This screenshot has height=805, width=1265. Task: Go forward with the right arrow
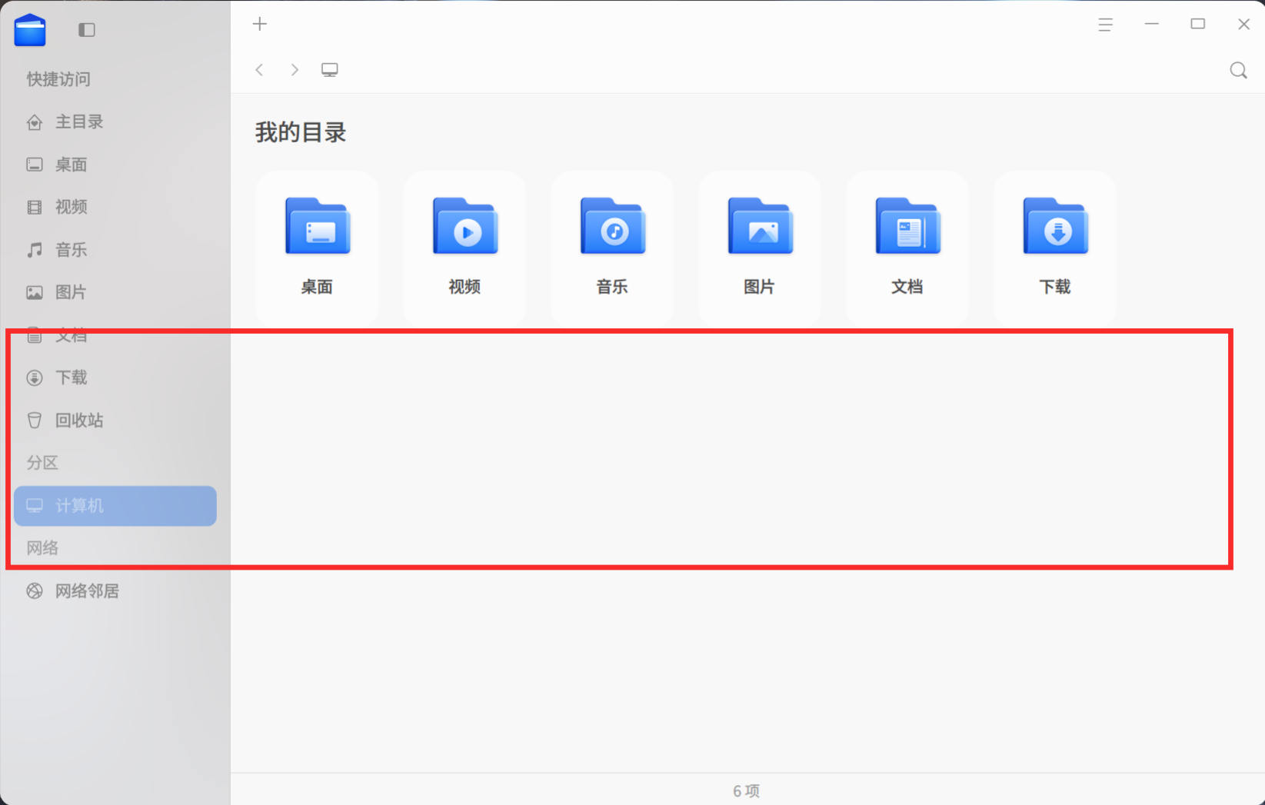point(295,70)
